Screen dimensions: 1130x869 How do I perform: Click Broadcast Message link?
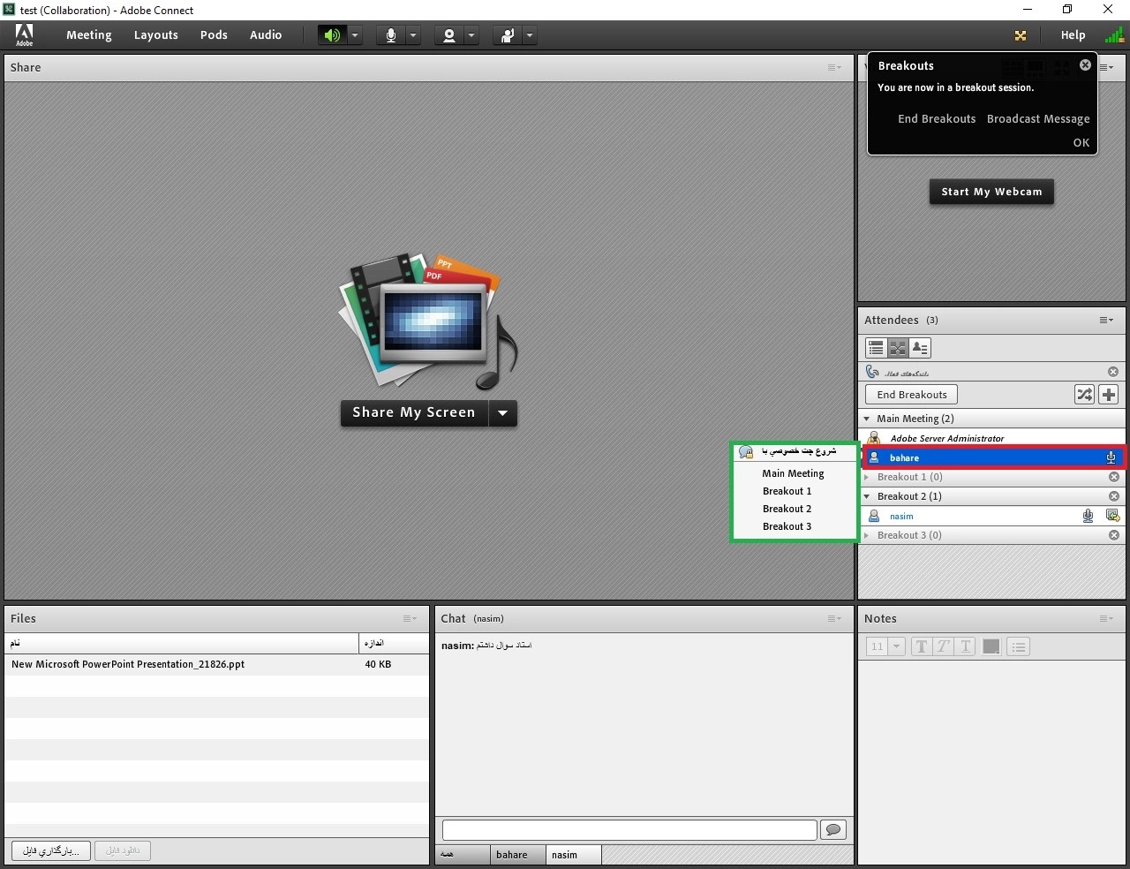point(1038,118)
